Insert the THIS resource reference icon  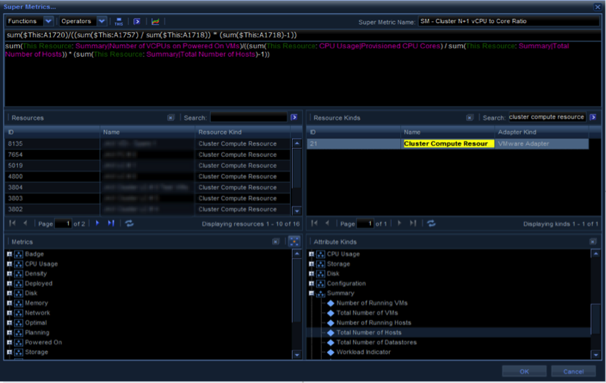119,22
